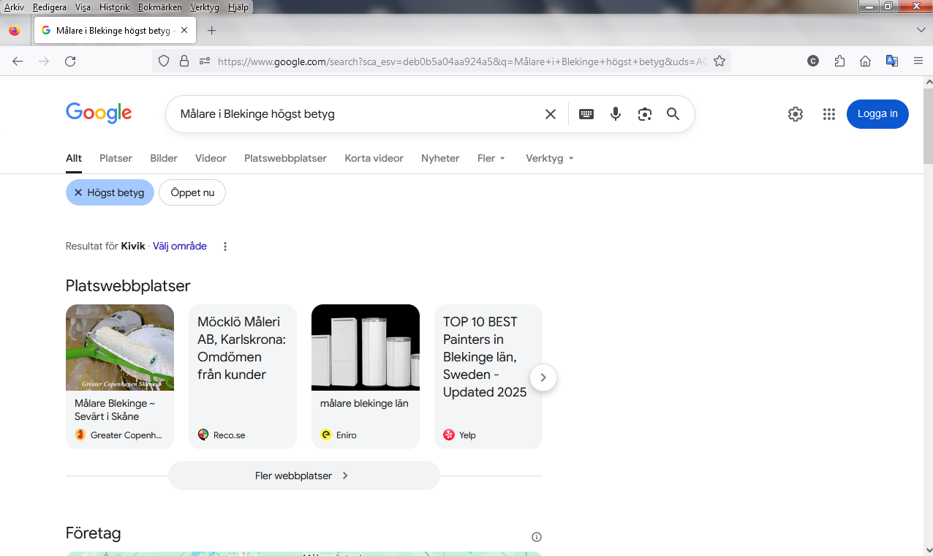Click the Välj område link
The image size is (933, 556).
[x=180, y=247]
